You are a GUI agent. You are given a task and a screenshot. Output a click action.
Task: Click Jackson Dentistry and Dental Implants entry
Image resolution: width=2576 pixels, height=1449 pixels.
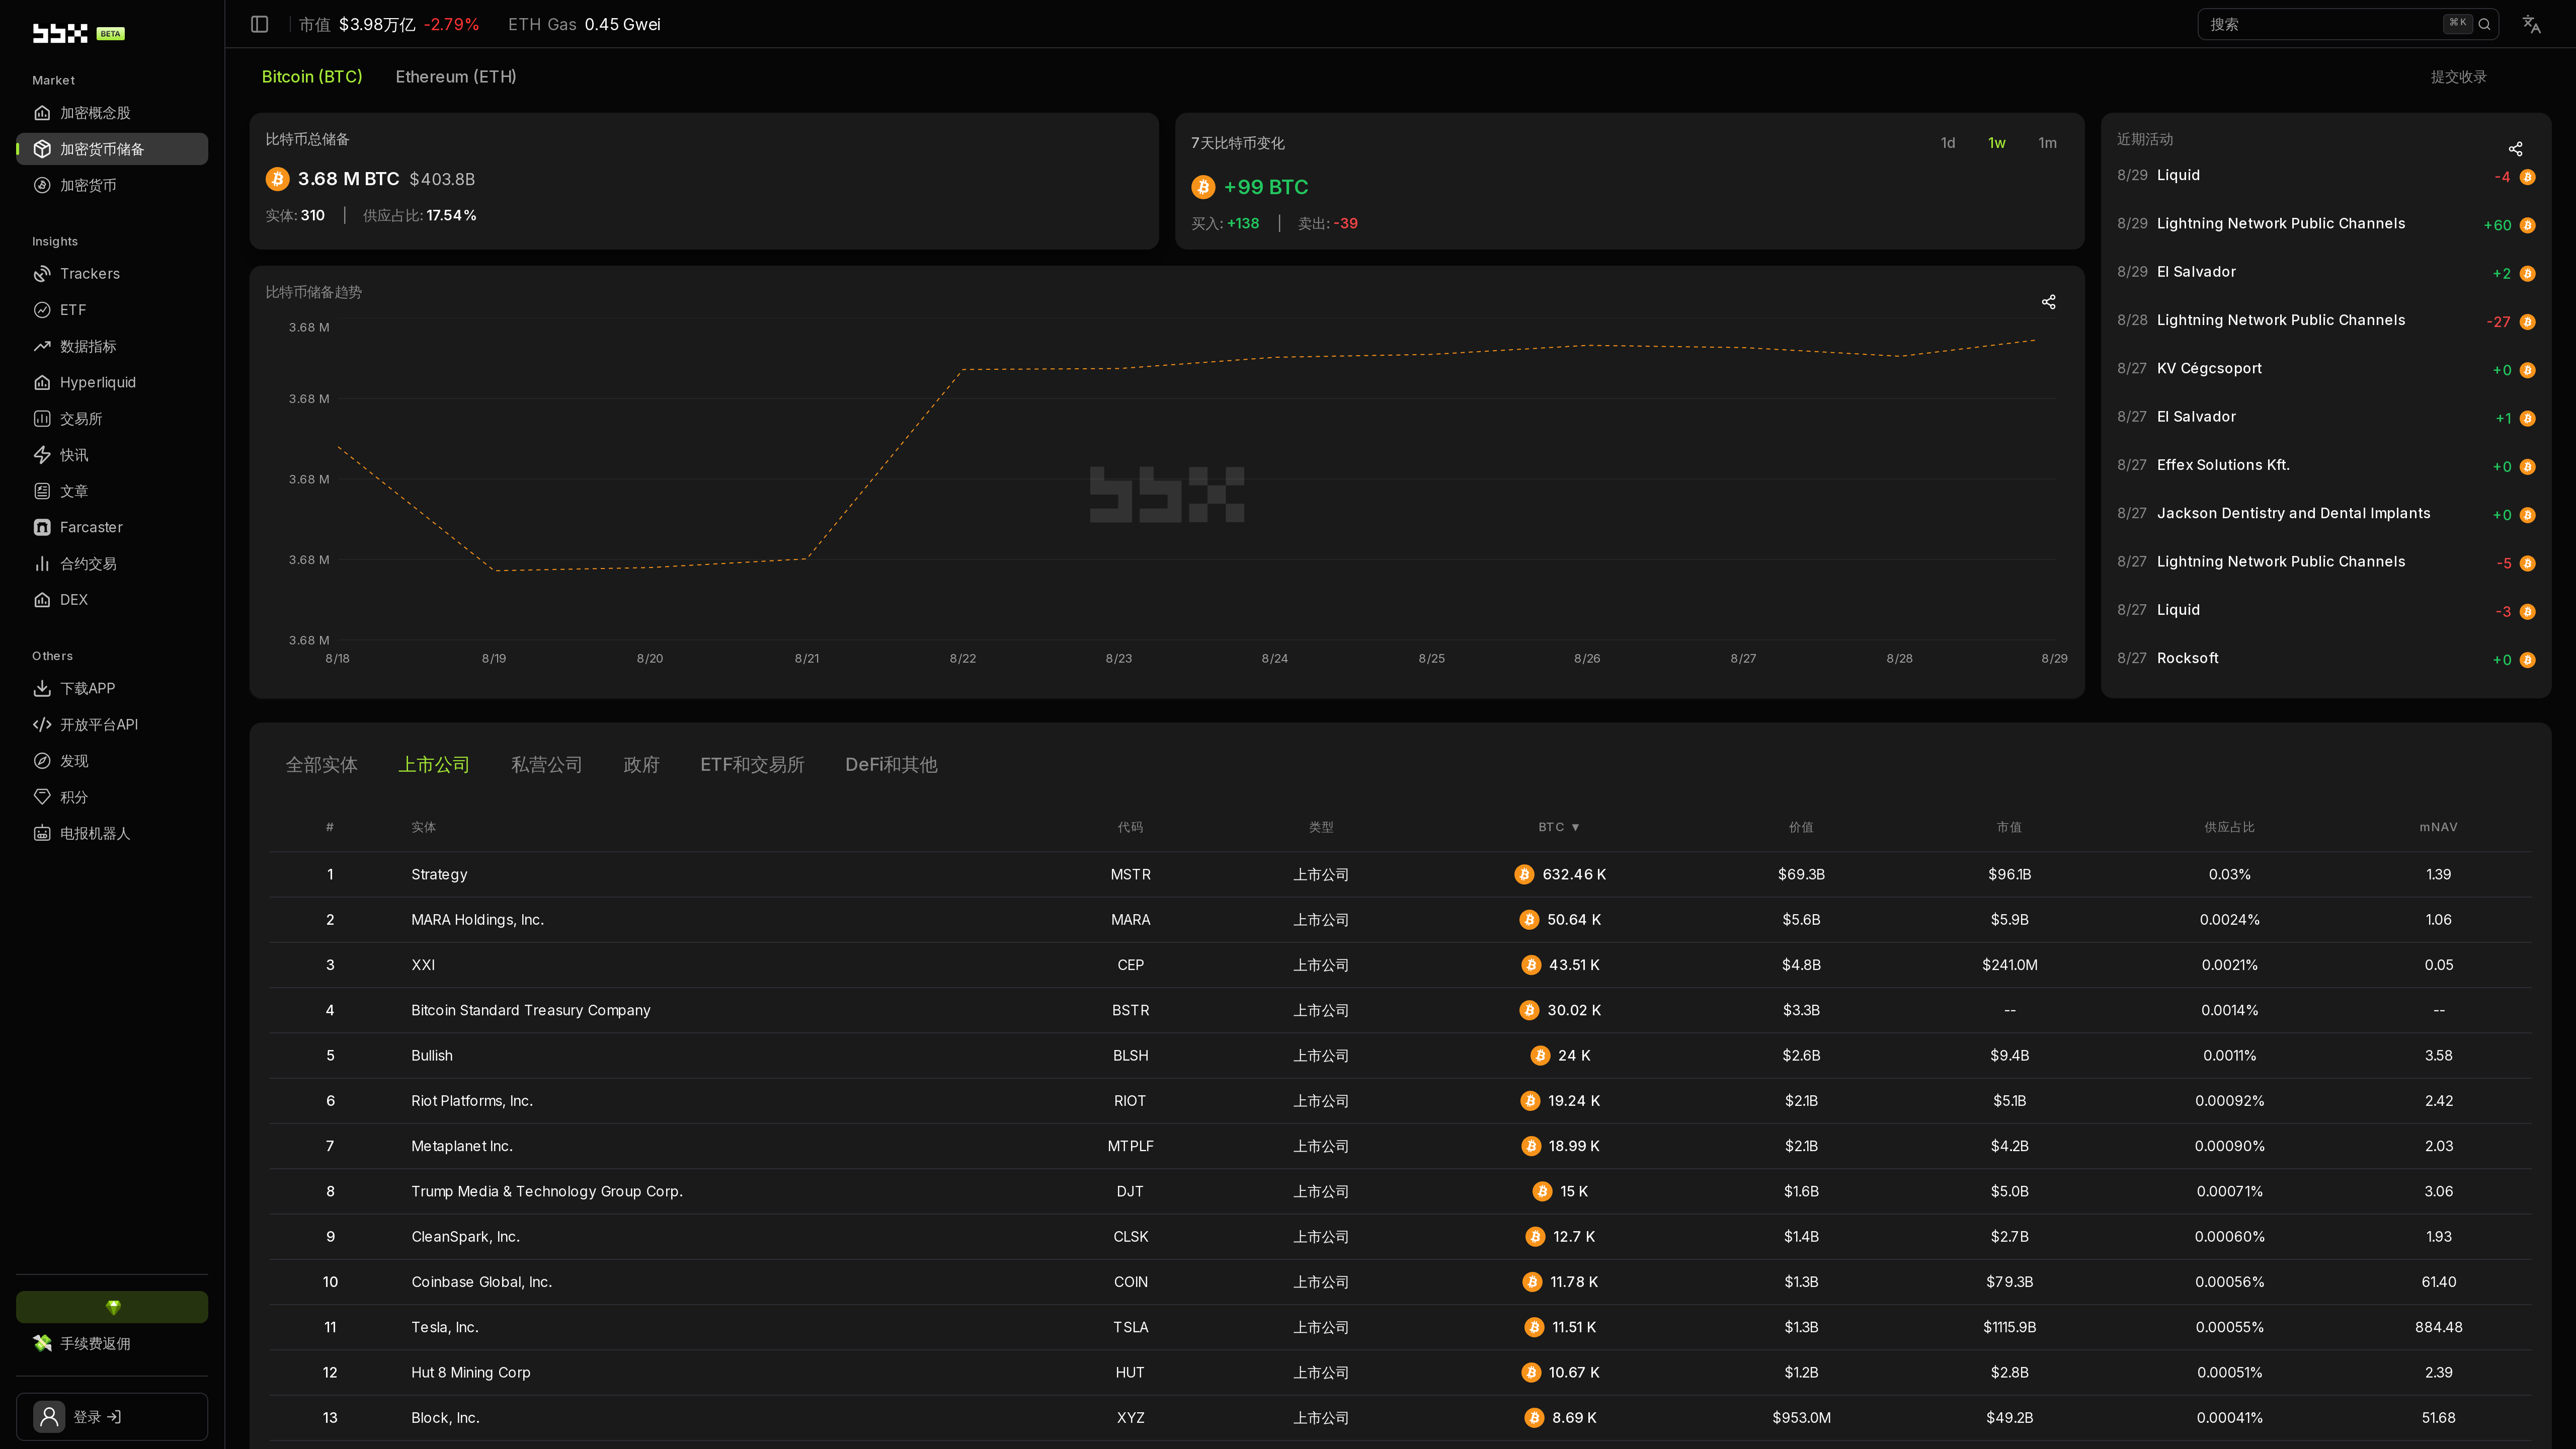click(2325, 514)
